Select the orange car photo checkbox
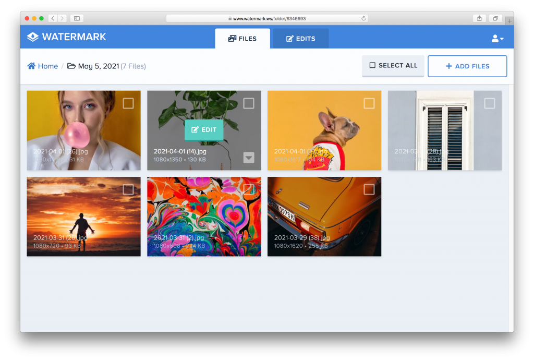534x361 pixels. 369,189
